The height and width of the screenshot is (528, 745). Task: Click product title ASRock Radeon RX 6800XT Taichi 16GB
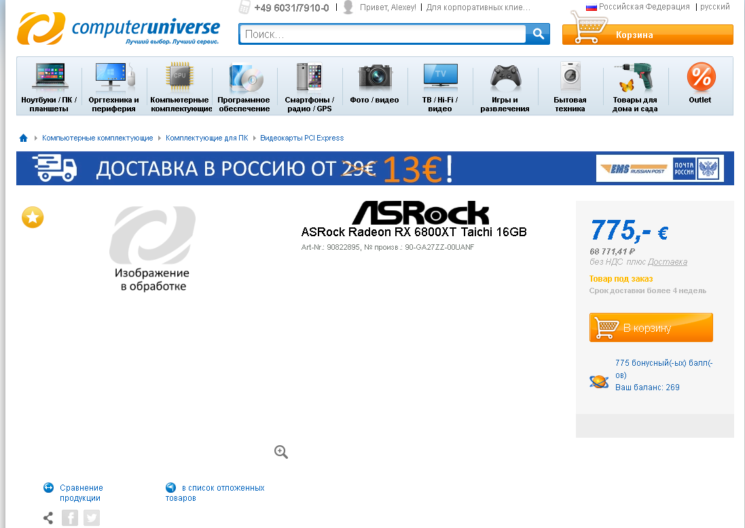414,232
